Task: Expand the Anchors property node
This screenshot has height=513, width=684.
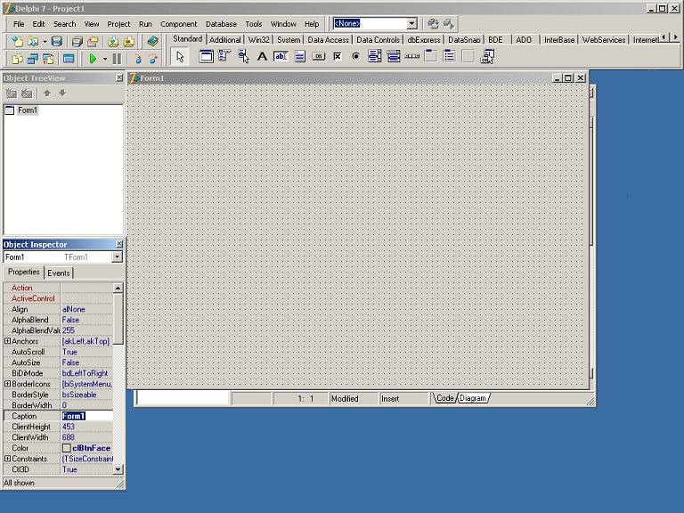Action: (8, 341)
